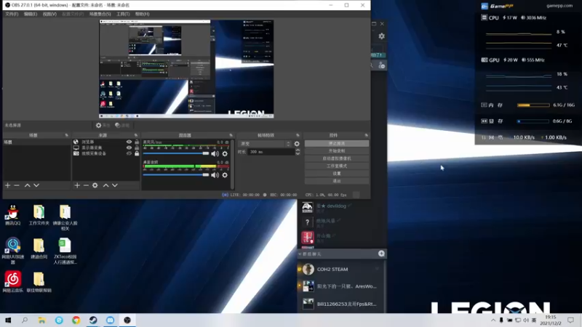Click the add friend icon in Steam friends window

[381, 65]
